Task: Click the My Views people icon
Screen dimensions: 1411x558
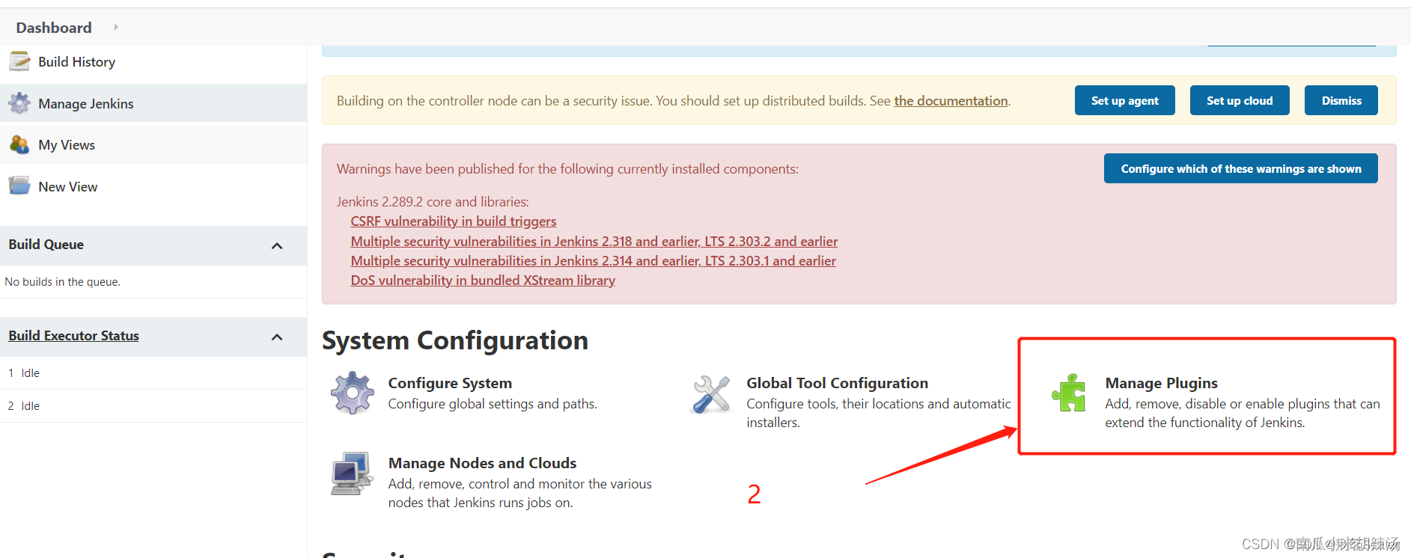Action: [19, 144]
